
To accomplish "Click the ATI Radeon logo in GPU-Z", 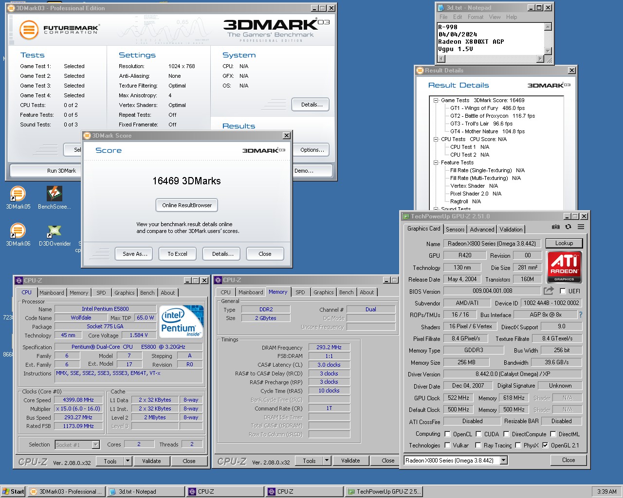I will coord(564,267).
